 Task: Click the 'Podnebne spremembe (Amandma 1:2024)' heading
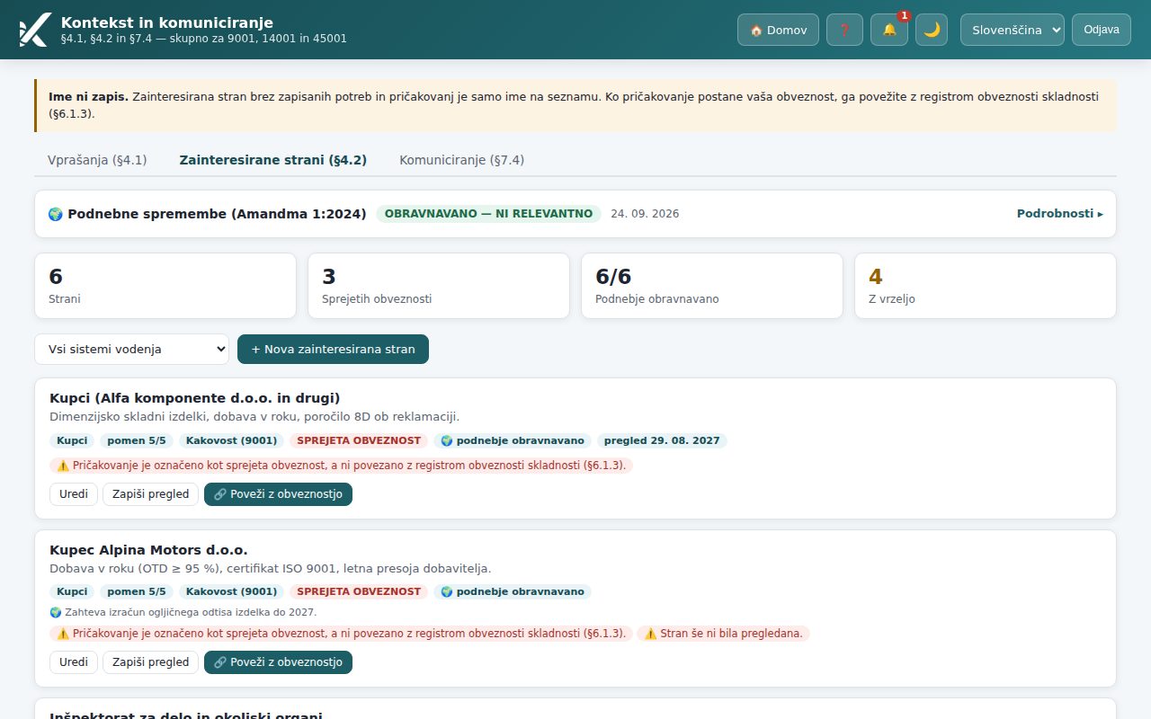tap(208, 214)
